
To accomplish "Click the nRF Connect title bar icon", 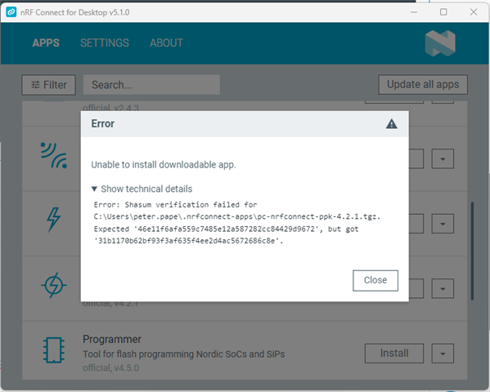I will (11, 12).
